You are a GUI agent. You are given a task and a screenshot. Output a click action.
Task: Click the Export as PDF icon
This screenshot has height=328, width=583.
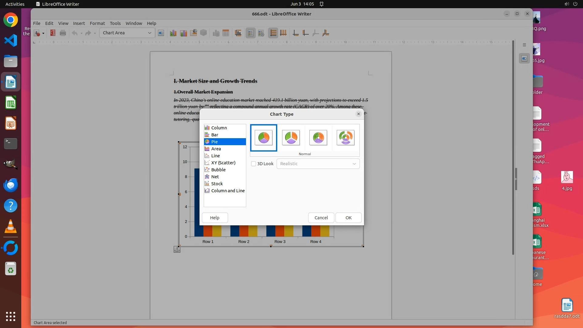(x=53, y=33)
